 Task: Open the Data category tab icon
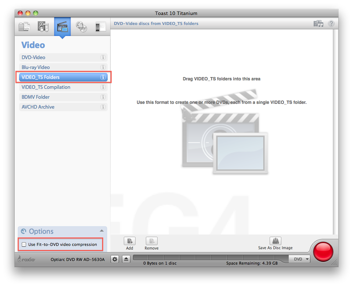coord(24,26)
